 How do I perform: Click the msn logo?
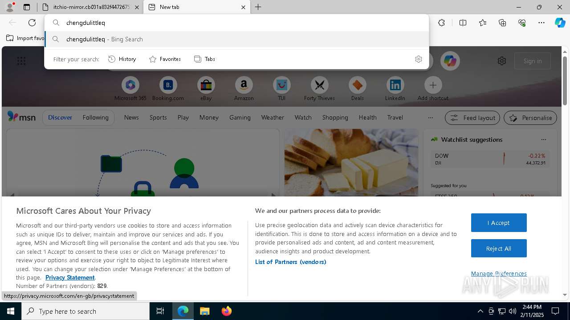[21, 117]
